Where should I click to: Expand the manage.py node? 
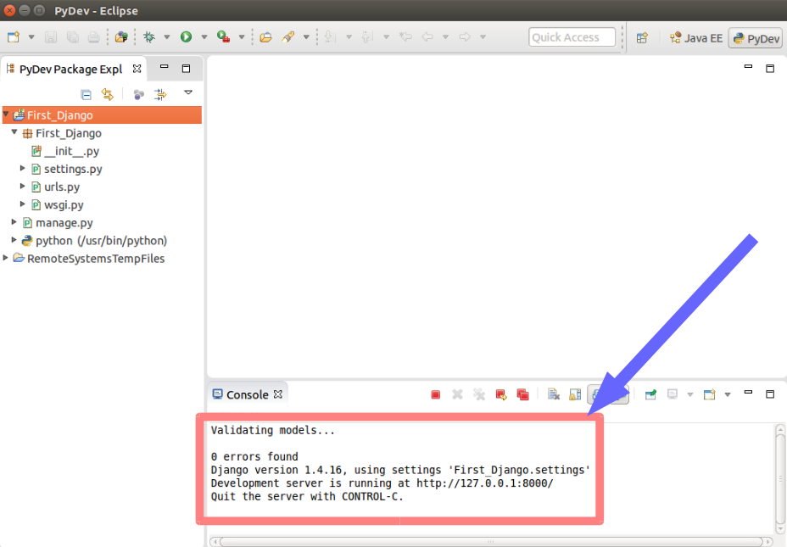(14, 222)
